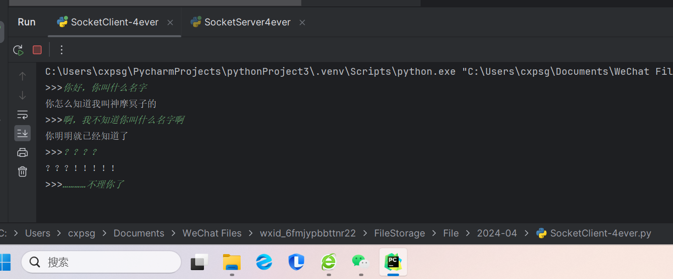673x279 pixels.
Task: Close the SocketClient-4ever run tab
Action: tap(170, 22)
